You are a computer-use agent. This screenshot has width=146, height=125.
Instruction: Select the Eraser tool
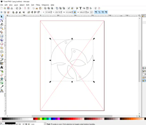[x=2, y=75]
